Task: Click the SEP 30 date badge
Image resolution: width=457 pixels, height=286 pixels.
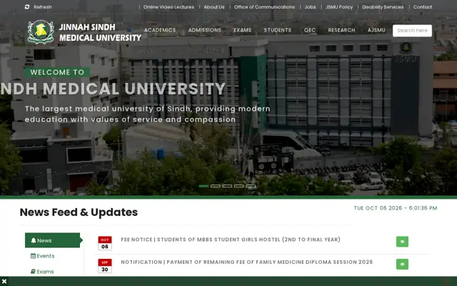Action: tap(105, 266)
